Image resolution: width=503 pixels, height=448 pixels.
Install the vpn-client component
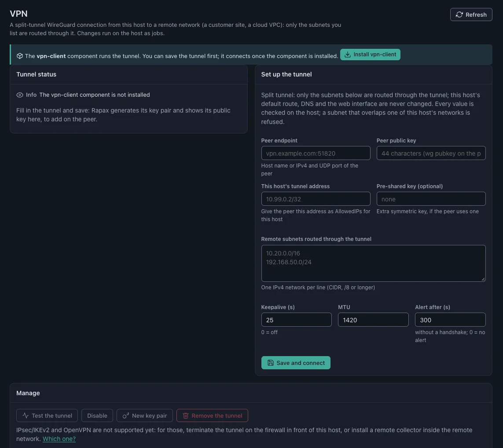370,55
